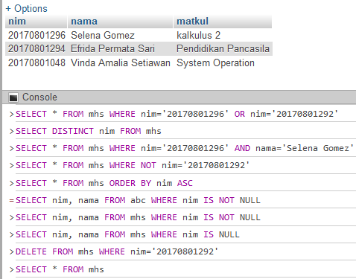Select cell 20170801048
Image resolution: width=356 pixels, height=279 pixels.
click(x=36, y=62)
